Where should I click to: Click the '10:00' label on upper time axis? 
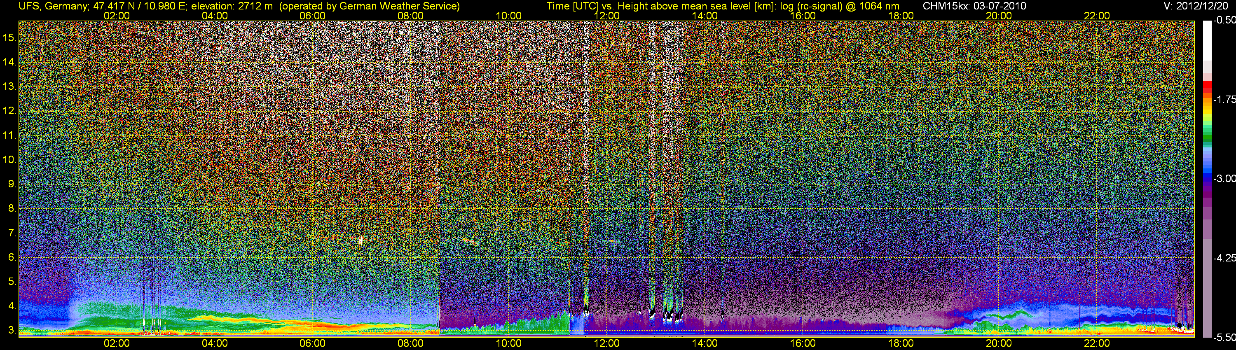click(x=508, y=16)
